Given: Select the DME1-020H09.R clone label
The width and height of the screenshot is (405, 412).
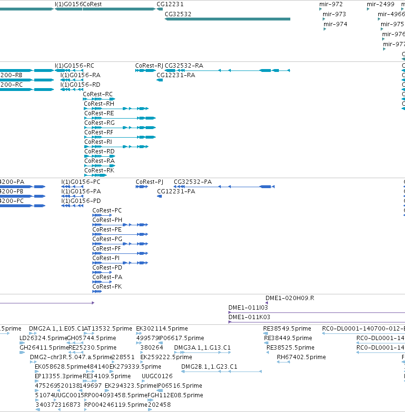Looking at the screenshot, I should click(x=290, y=298).
